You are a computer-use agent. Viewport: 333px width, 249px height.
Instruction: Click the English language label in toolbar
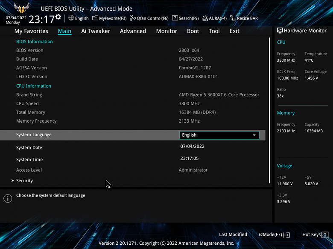[82, 18]
